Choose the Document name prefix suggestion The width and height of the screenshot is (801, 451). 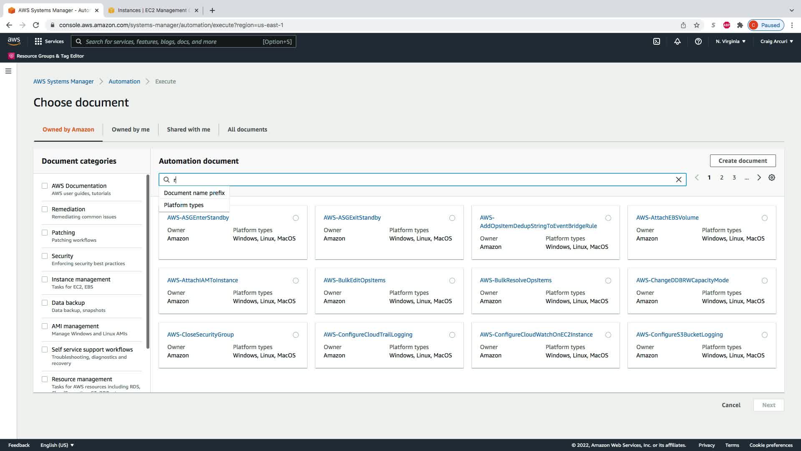[x=194, y=193]
